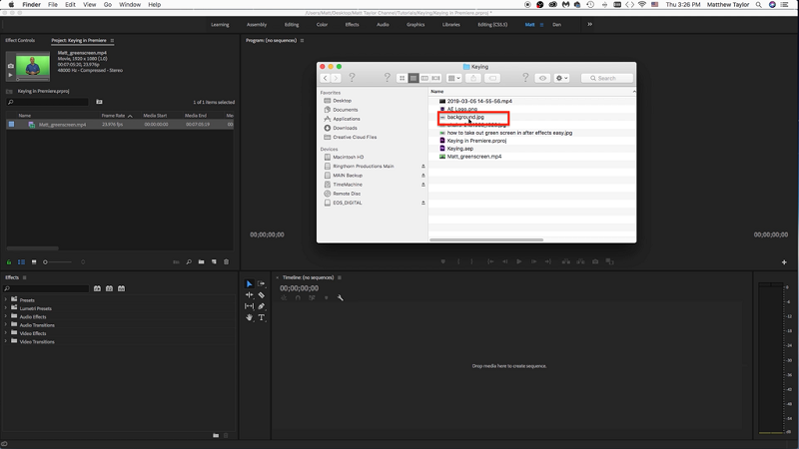This screenshot has height=449, width=799.
Task: Switch Finder to column view
Action: click(x=424, y=78)
